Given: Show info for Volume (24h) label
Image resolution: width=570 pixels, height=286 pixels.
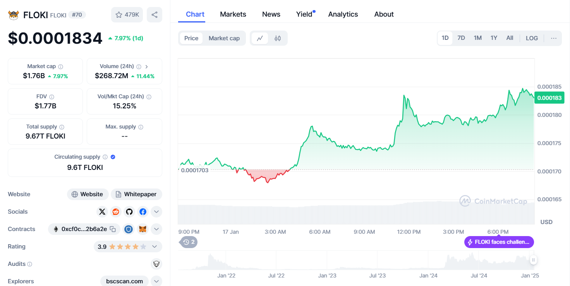Looking at the screenshot, I should (139, 67).
